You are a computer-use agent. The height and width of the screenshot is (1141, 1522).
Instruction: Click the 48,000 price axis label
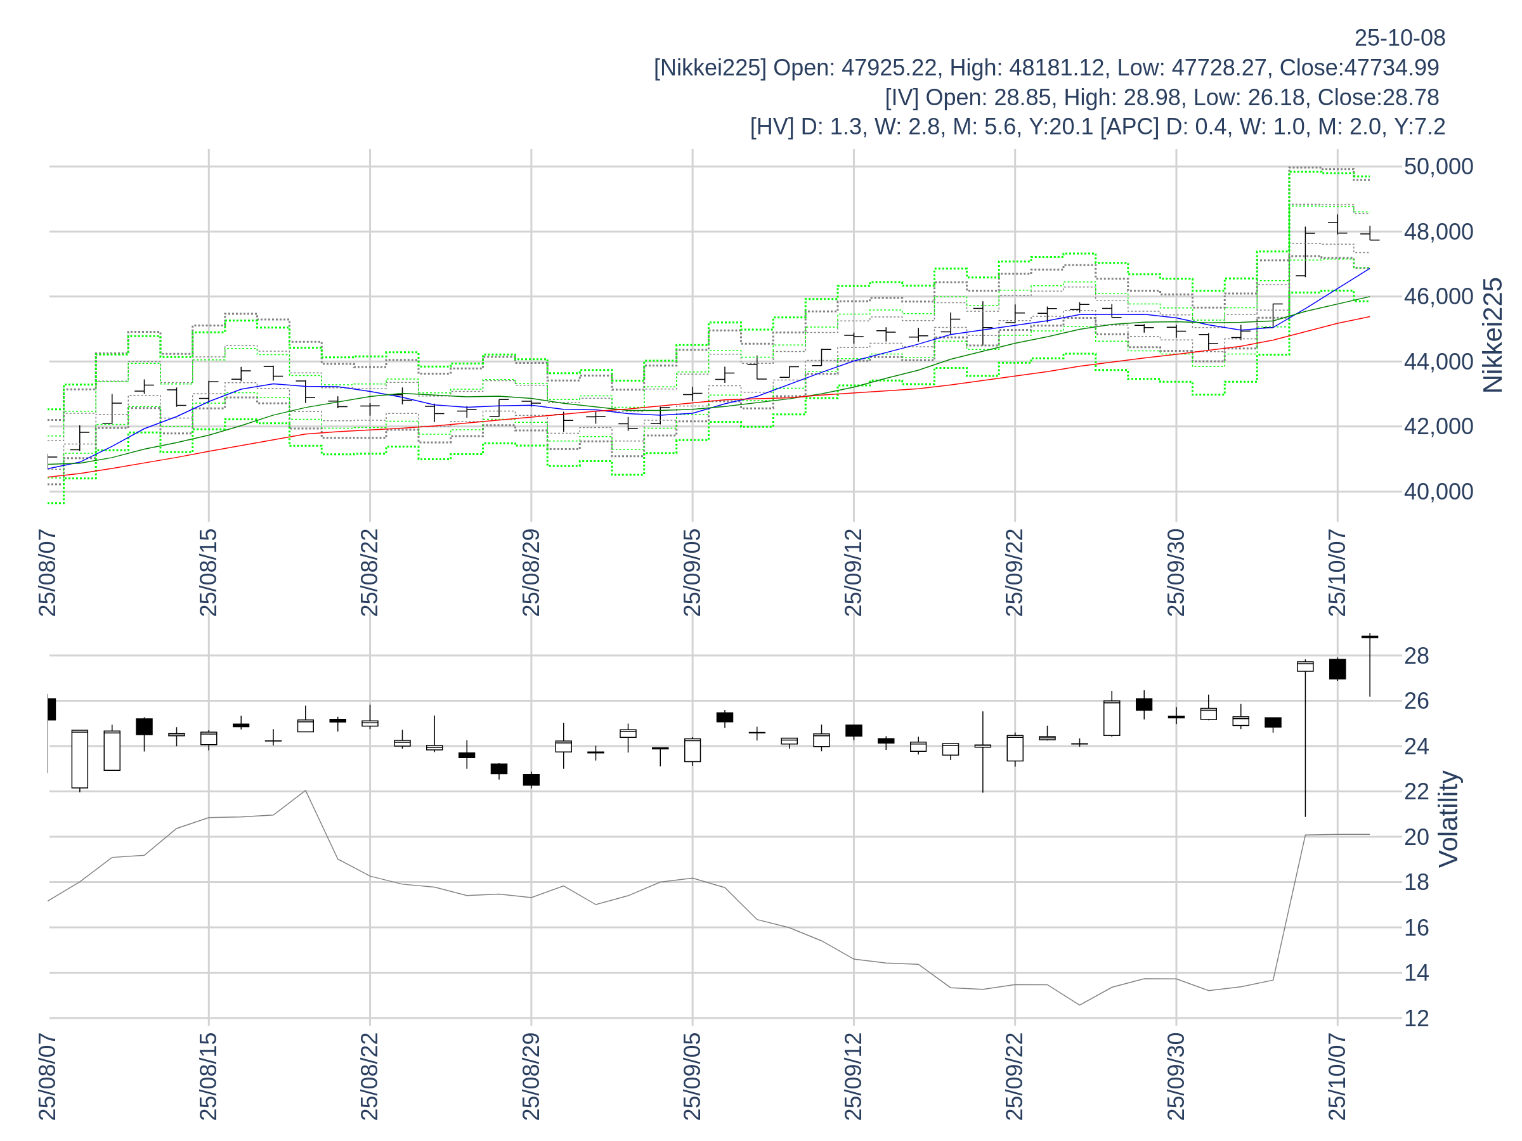(1438, 232)
